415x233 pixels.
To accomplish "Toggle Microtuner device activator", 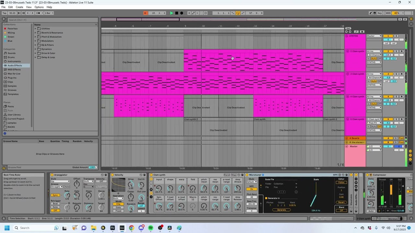I will click(247, 175).
